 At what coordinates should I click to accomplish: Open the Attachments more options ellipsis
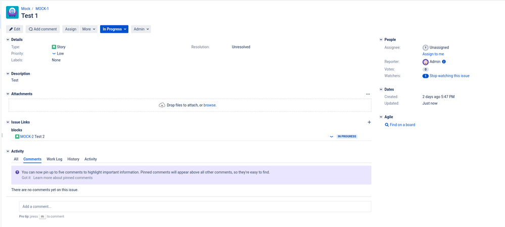368,94
